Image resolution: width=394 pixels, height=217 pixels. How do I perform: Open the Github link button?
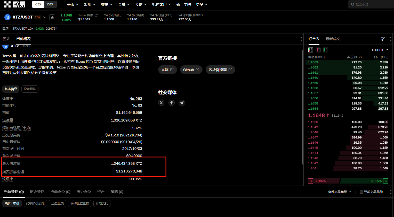coord(191,70)
